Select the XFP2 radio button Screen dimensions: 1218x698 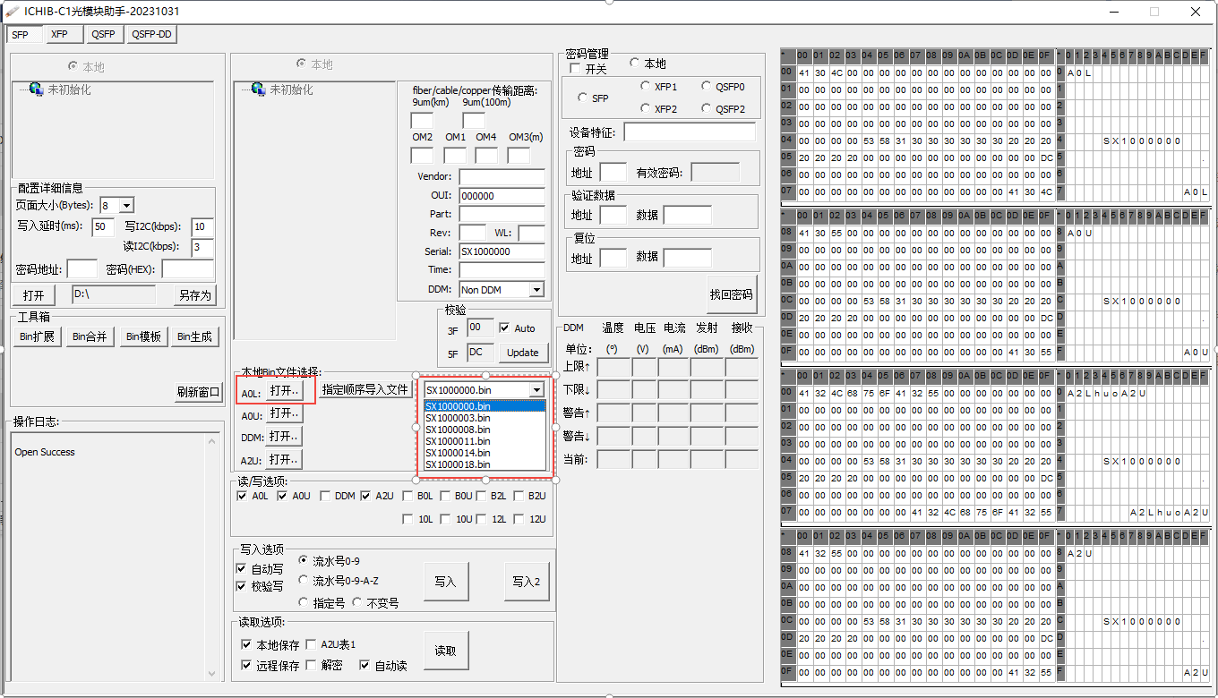point(645,108)
